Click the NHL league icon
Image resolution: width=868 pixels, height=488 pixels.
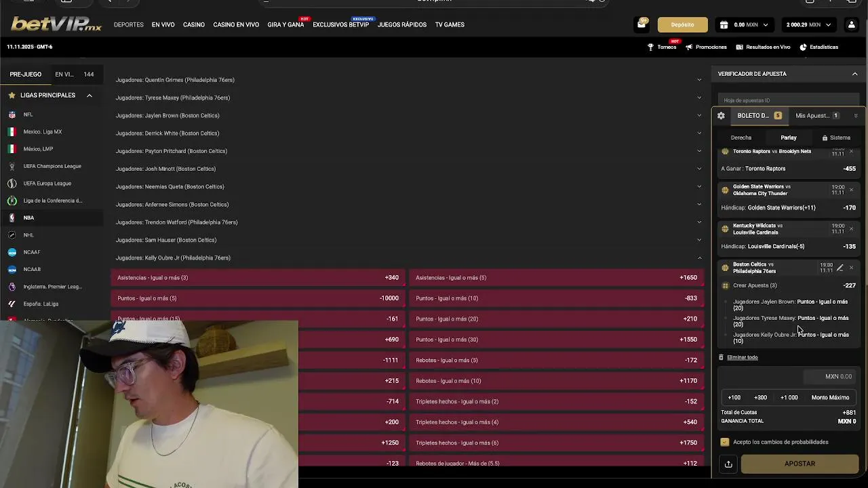pyautogui.click(x=12, y=235)
